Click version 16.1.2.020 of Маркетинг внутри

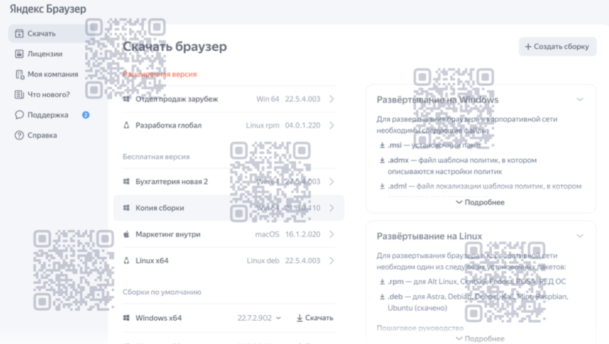click(x=302, y=234)
